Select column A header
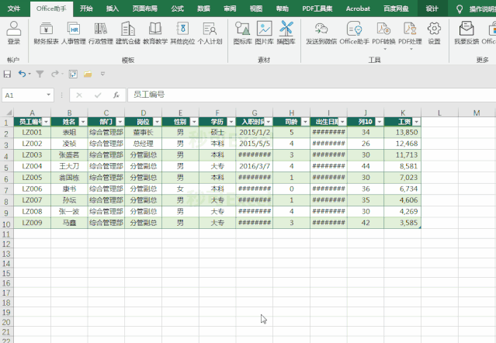 [x=33, y=113]
